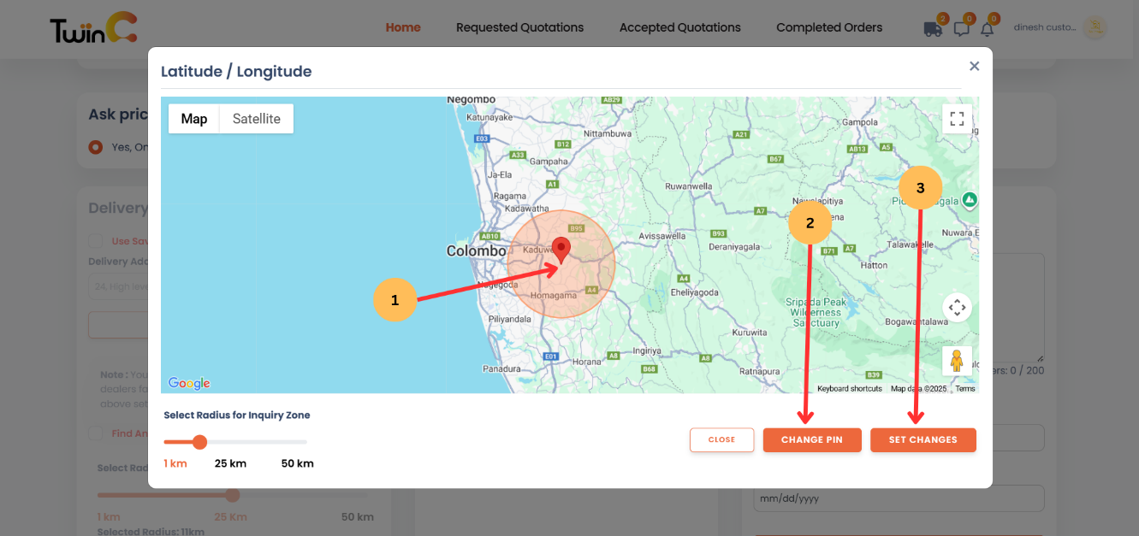
Task: Click the Google logo on the map
Action: [x=188, y=383]
